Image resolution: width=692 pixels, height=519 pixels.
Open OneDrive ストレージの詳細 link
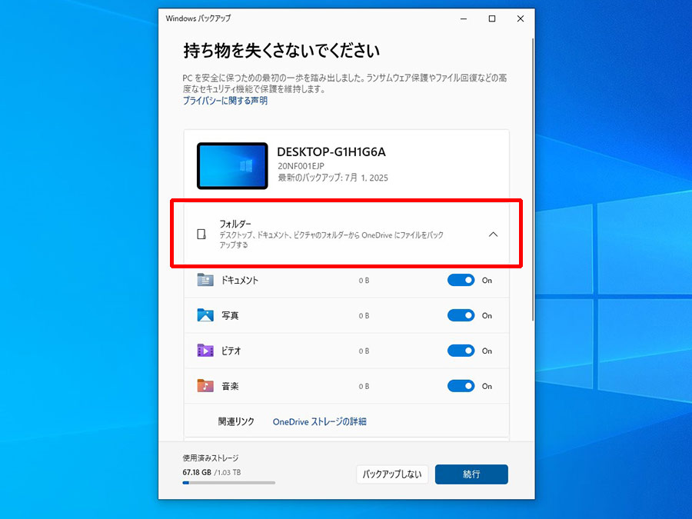tap(320, 421)
